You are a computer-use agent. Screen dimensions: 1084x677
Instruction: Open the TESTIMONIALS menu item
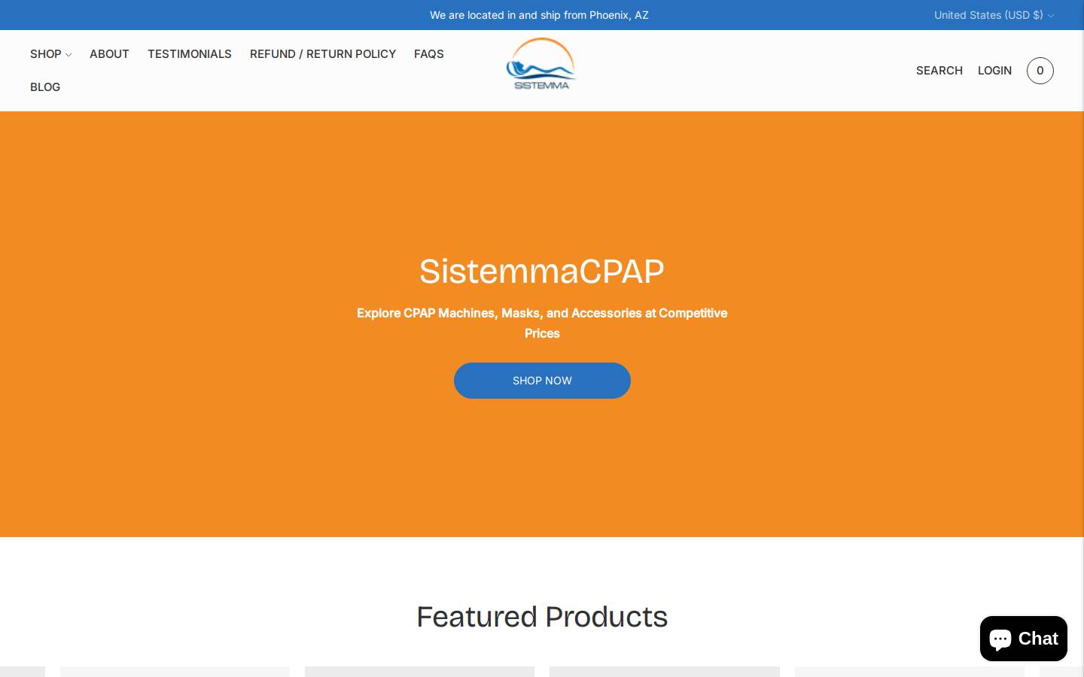tap(190, 54)
